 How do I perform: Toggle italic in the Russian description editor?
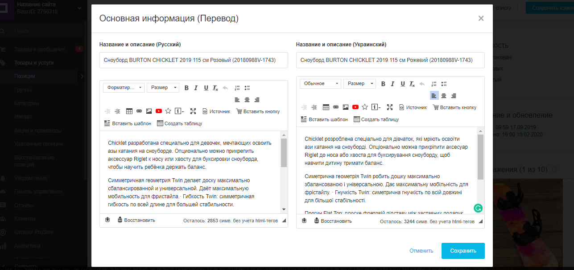pos(196,88)
